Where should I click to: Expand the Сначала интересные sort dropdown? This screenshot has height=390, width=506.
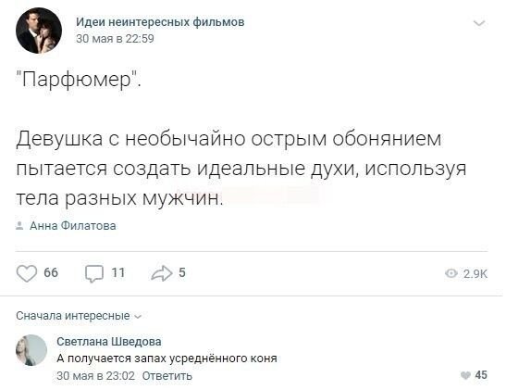[x=79, y=316]
